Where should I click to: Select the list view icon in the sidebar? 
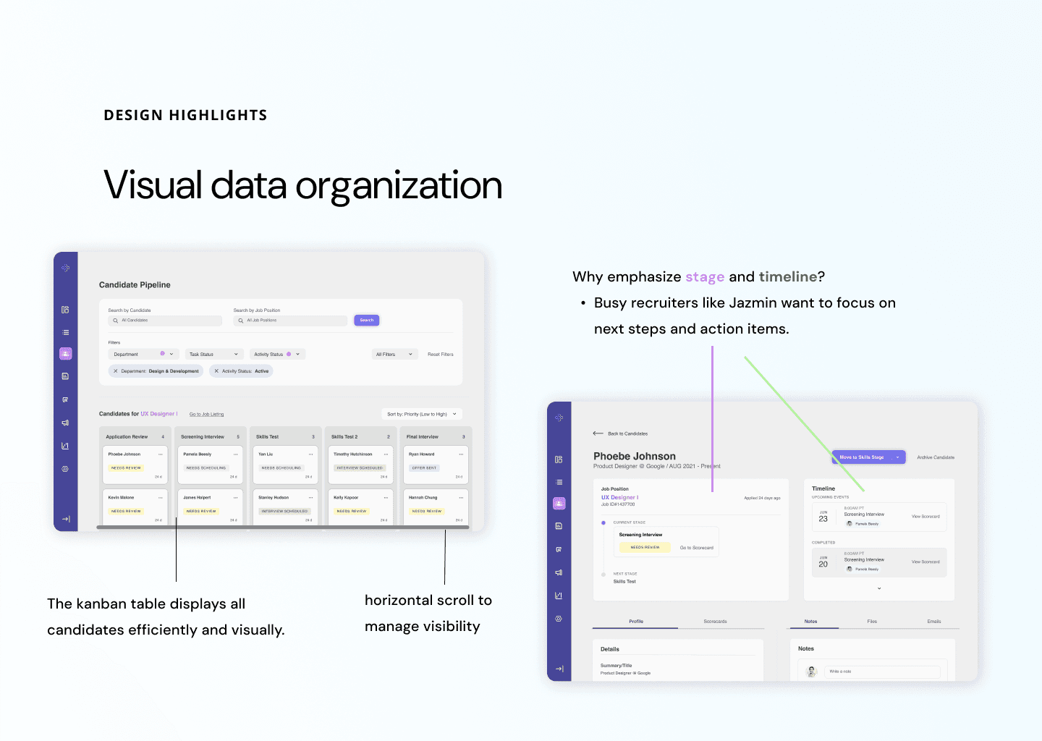[65, 331]
